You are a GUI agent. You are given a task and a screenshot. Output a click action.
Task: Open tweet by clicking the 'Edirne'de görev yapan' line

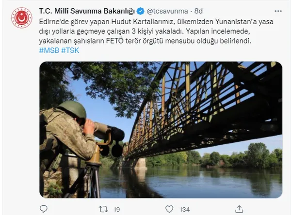(x=156, y=22)
